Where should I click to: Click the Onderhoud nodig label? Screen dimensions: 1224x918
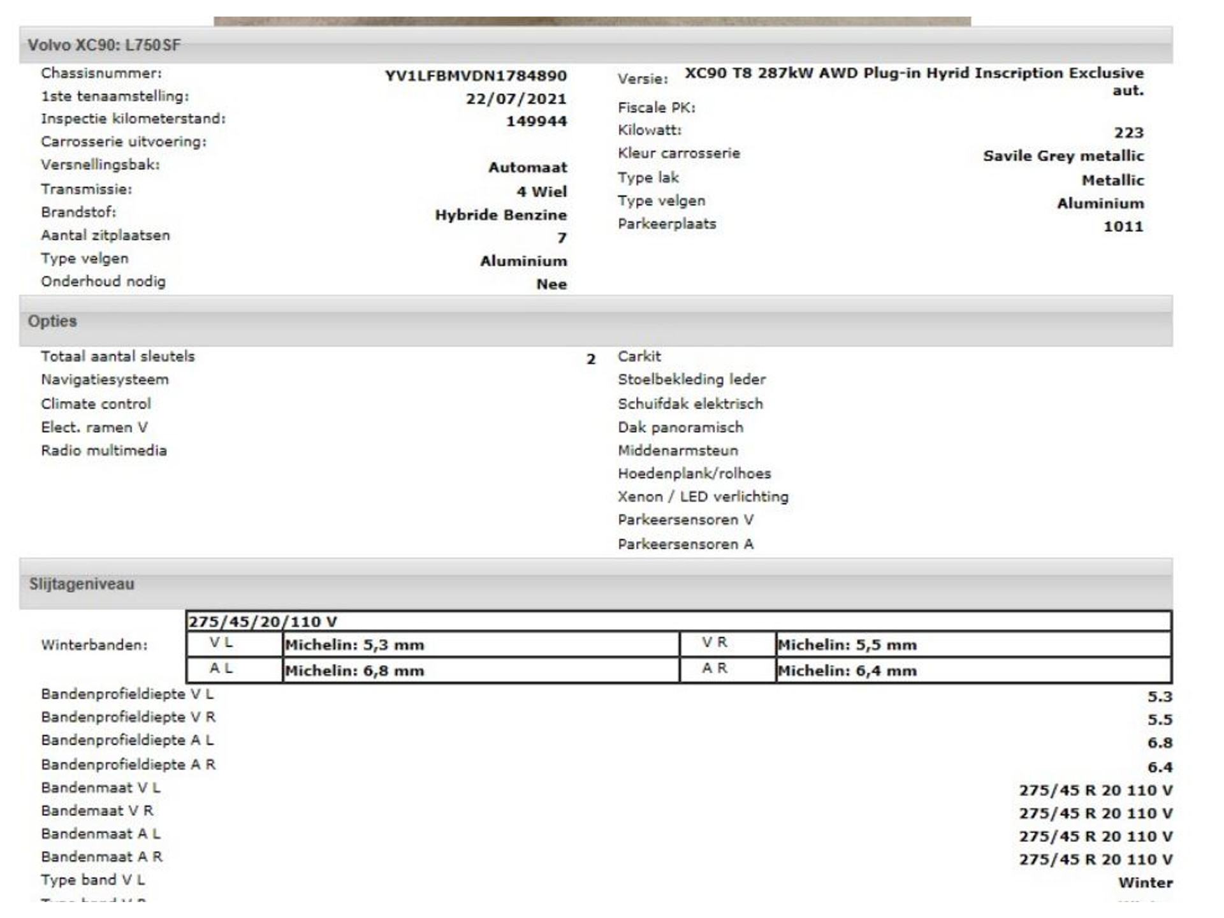coord(103,282)
